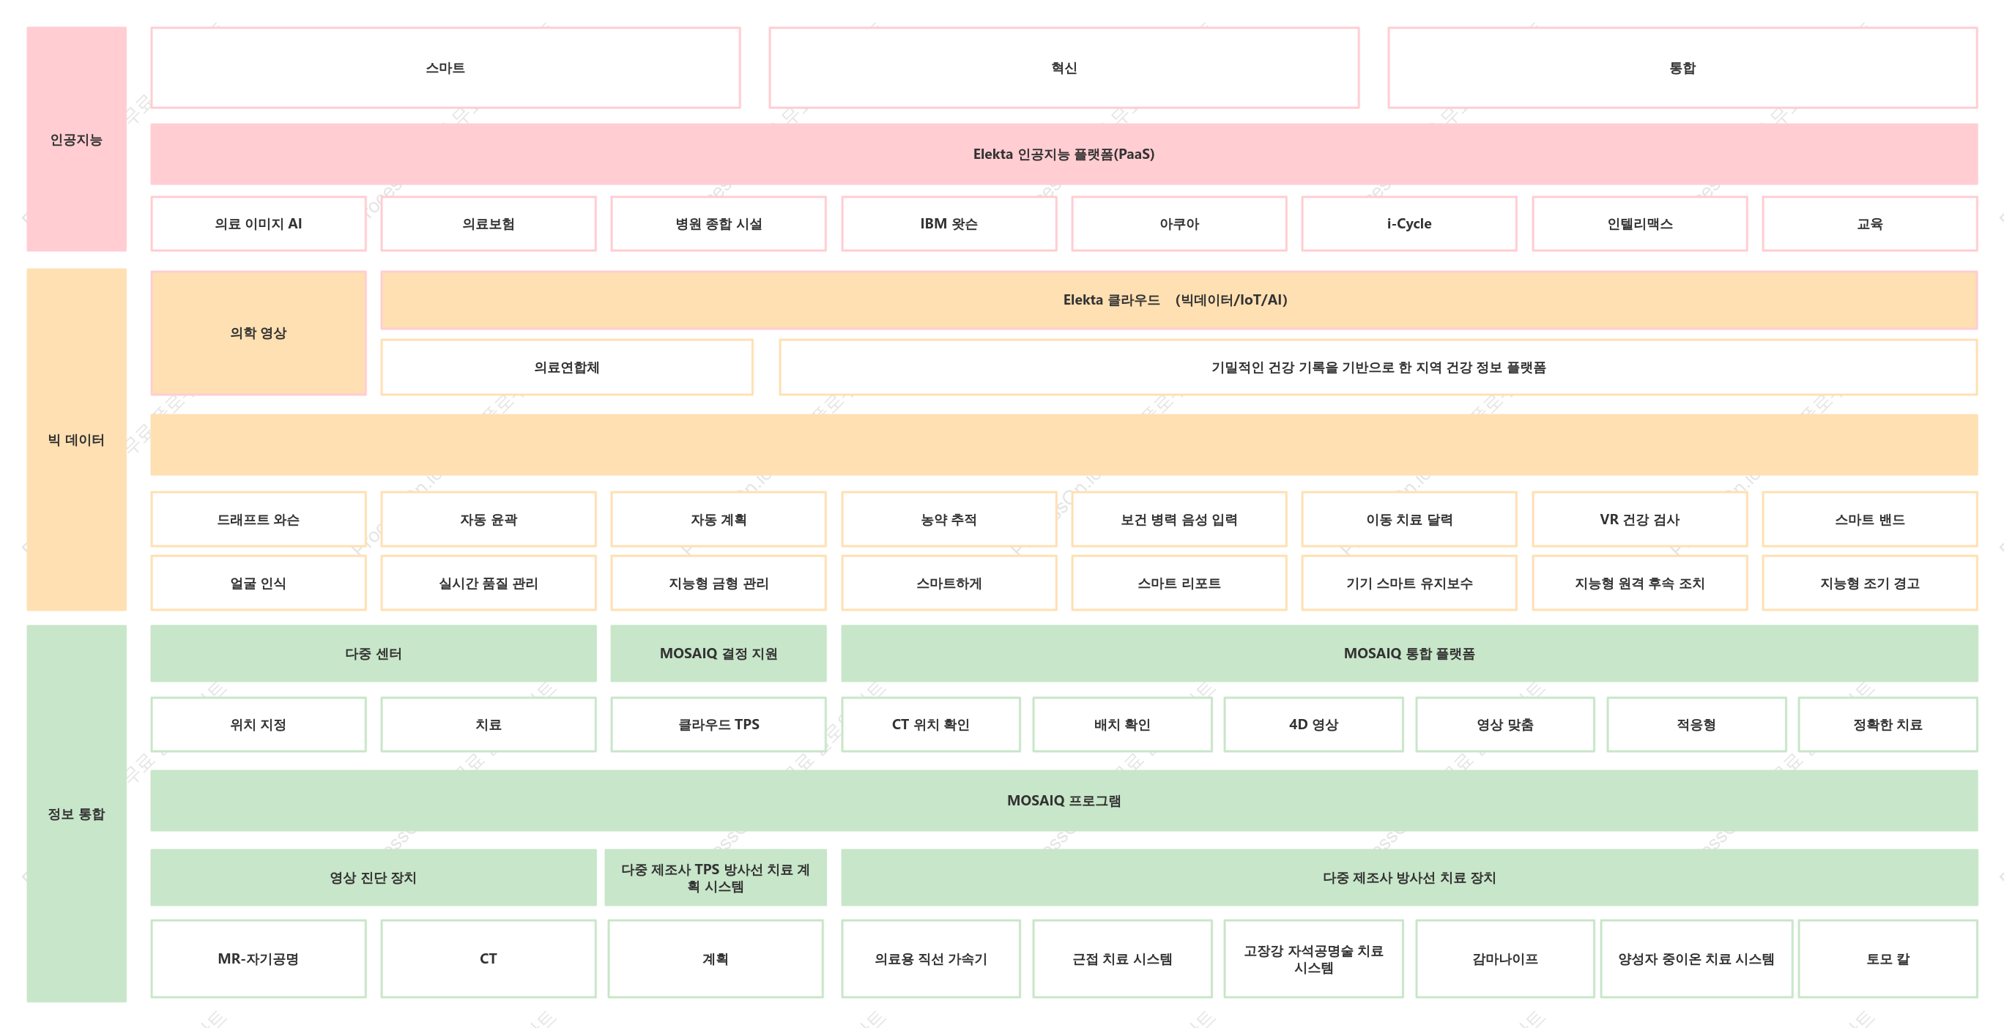This screenshot has height=1028, width=2004.
Task: Click the 지능형 조기 경고 box
Action: point(1869,584)
